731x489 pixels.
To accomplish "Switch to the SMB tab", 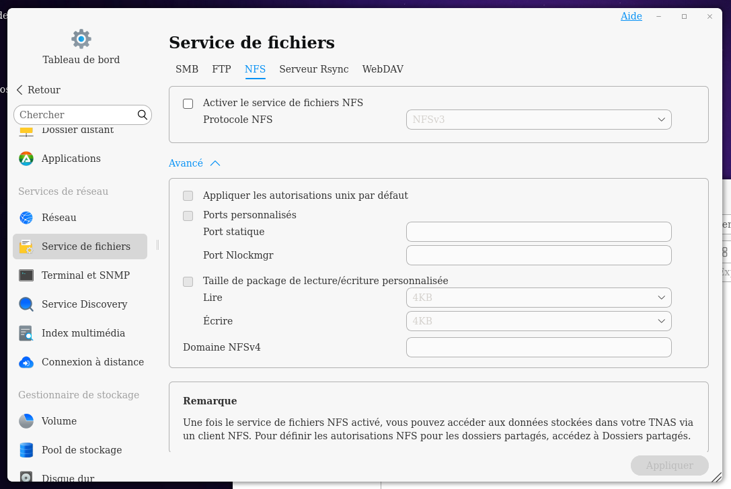I will tap(187, 69).
